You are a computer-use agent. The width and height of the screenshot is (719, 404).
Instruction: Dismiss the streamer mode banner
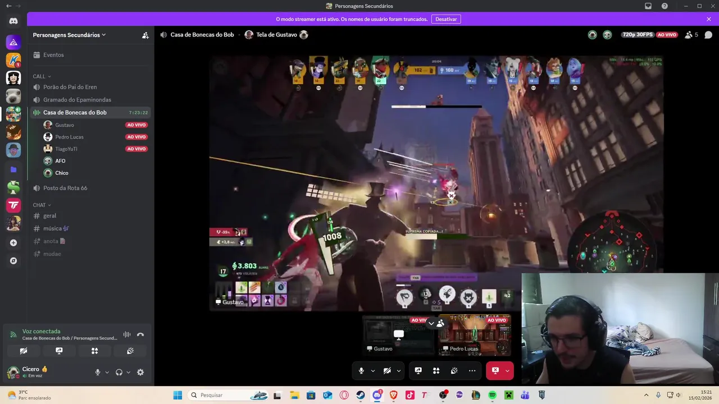click(x=709, y=19)
